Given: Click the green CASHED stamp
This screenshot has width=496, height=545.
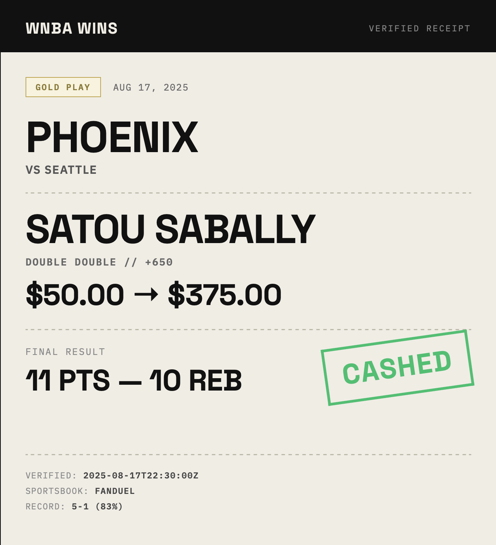Looking at the screenshot, I should (397, 367).
